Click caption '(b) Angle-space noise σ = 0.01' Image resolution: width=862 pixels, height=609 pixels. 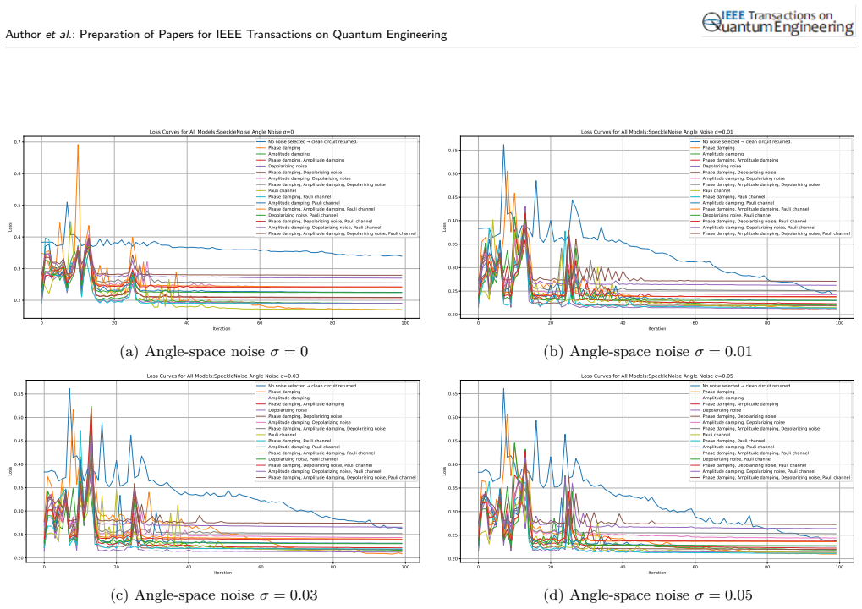click(x=648, y=352)
